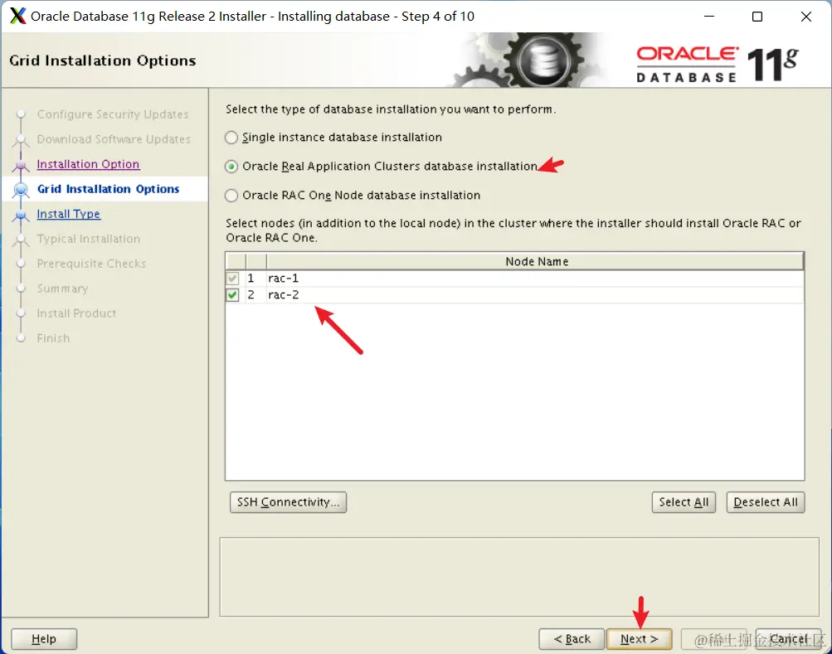
Task: Select Single instance database installation radio
Action: pyautogui.click(x=231, y=138)
